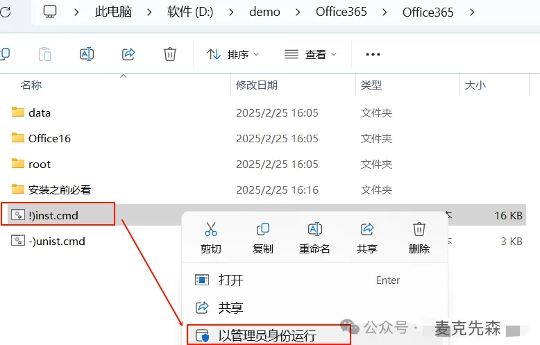Screen dimensions: 540x345
Task: Choose Copy icon in context menu
Action: pos(263,229)
